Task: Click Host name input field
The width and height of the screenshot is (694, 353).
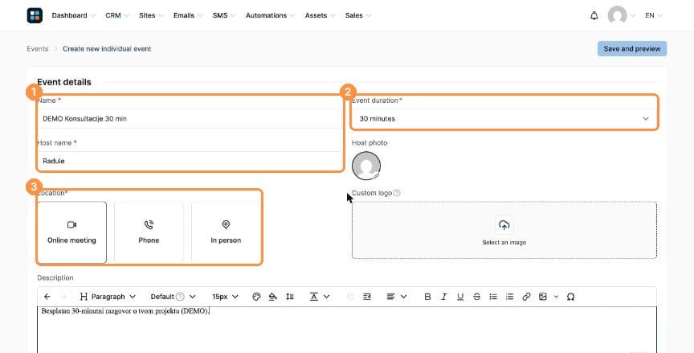Action: (x=189, y=161)
